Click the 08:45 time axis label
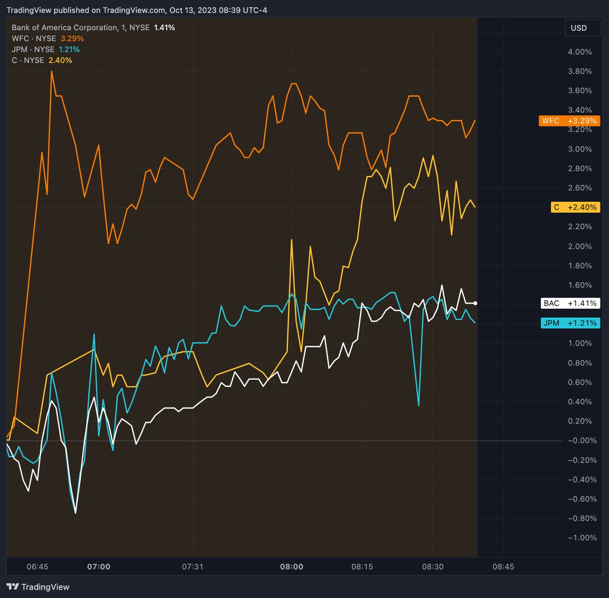The width and height of the screenshot is (609, 598). (x=503, y=567)
